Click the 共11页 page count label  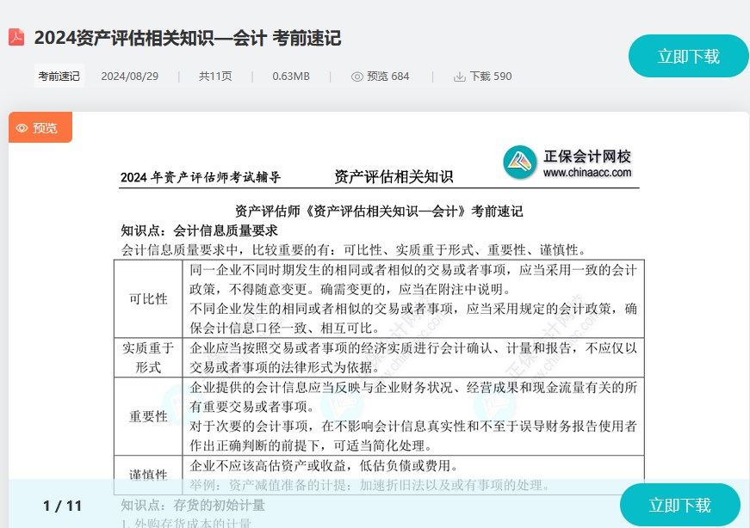pos(215,76)
